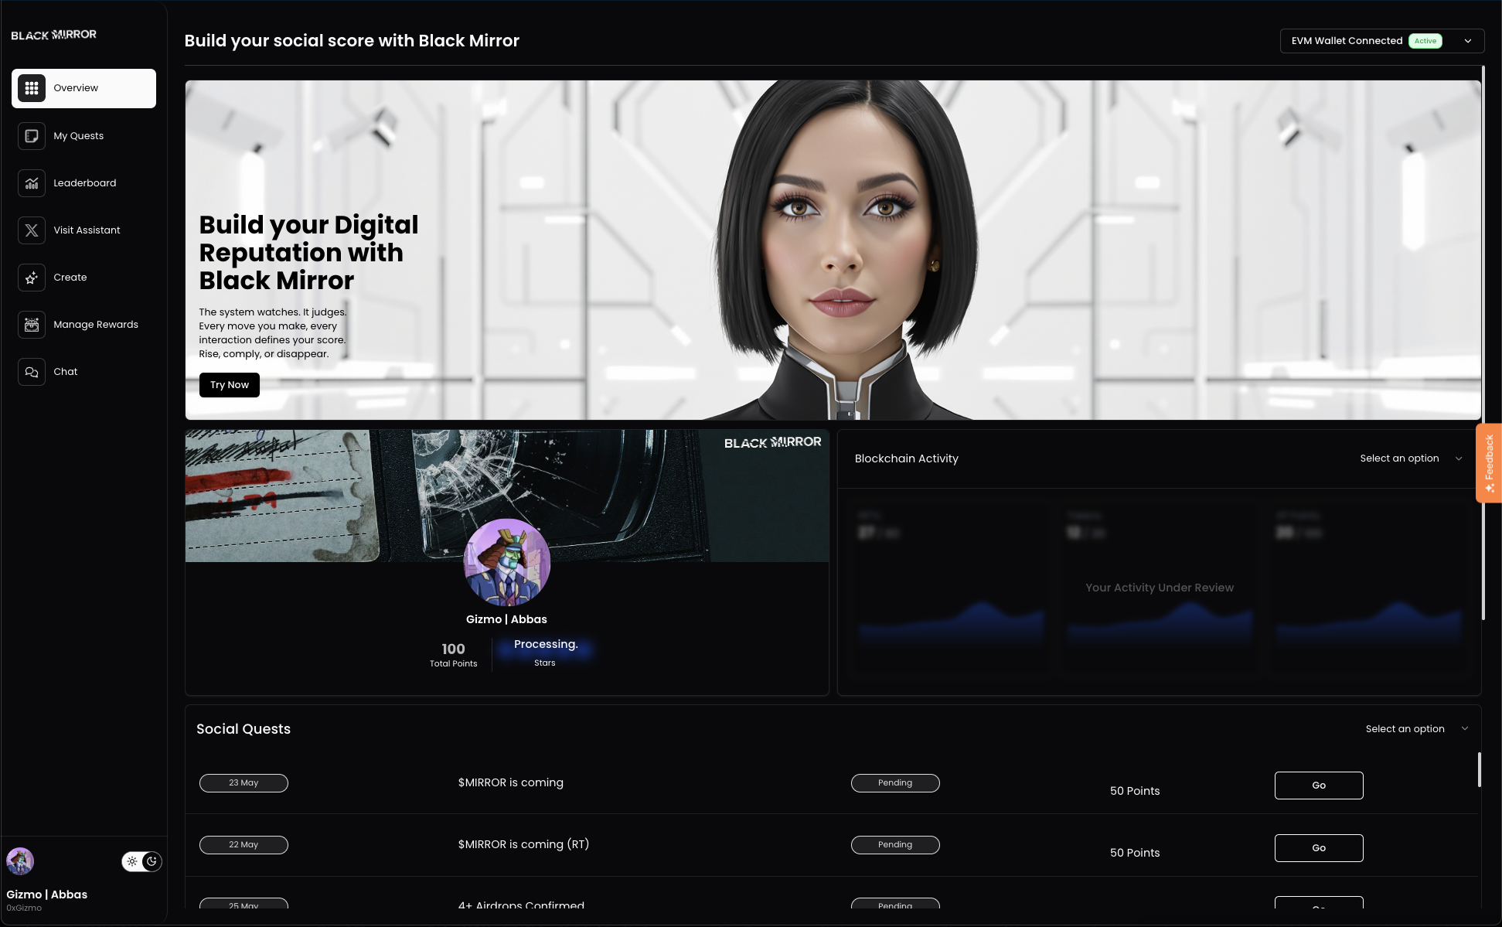The height and width of the screenshot is (927, 1502).
Task: Click the Create sparkle icon
Action: tap(32, 278)
